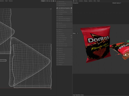Image resolution: width=129 pixels, height=96 pixels.
Task: Open the Display menu of 3D viewport
Action: click(86, 1)
